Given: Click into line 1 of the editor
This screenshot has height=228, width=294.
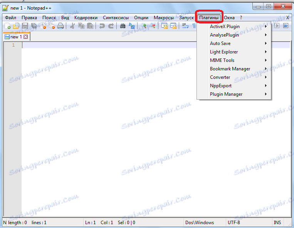Looking at the screenshot, I should 156,45.
